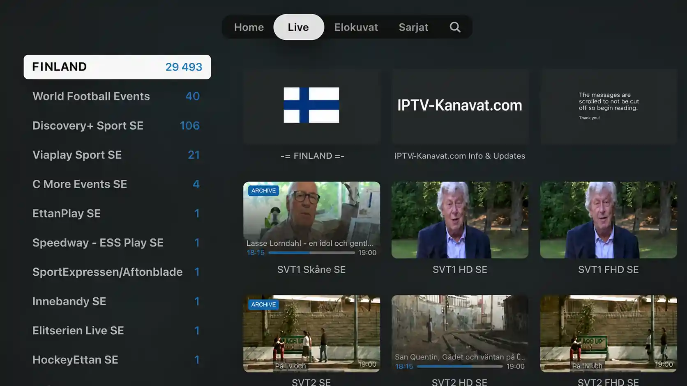687x386 pixels.
Task: Click the 29 493 channel count
Action: coord(184,67)
